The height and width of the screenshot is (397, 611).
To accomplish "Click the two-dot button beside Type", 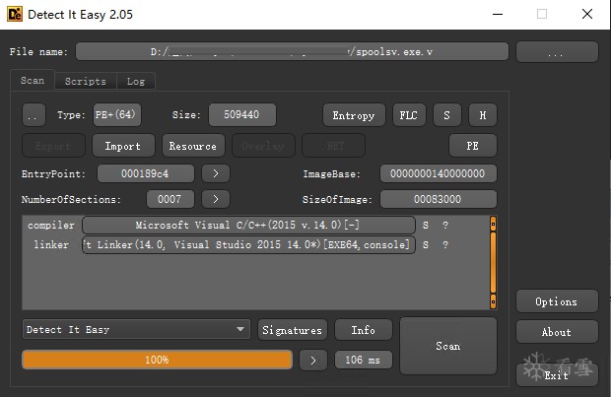I will [34, 115].
